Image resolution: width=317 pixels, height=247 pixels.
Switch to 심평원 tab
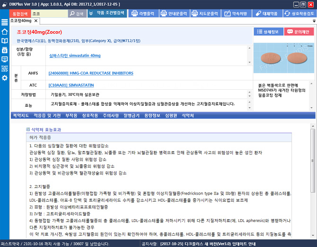[171, 115]
